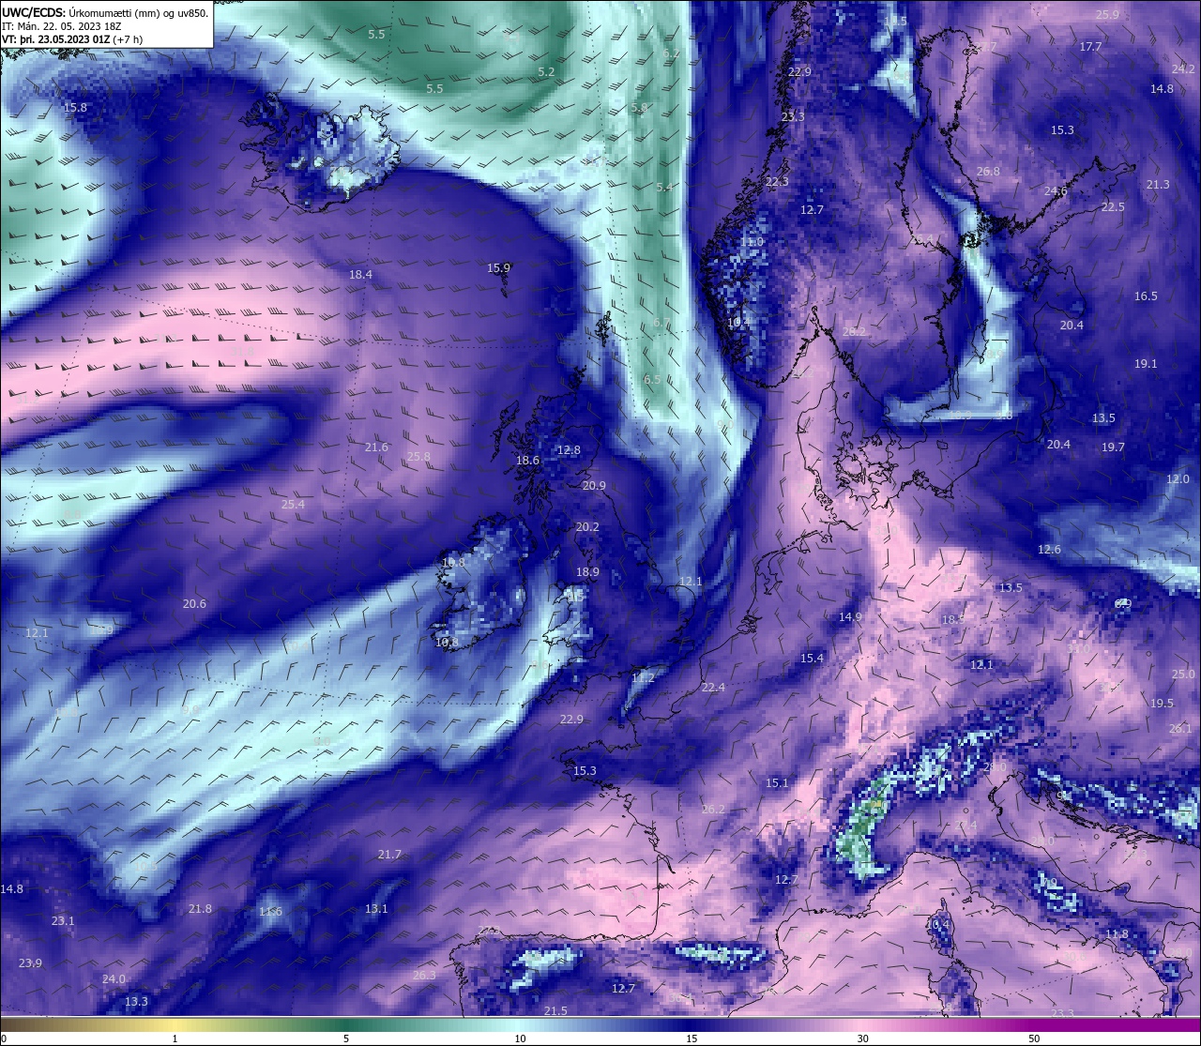Click the 11.2 value label

point(643,677)
